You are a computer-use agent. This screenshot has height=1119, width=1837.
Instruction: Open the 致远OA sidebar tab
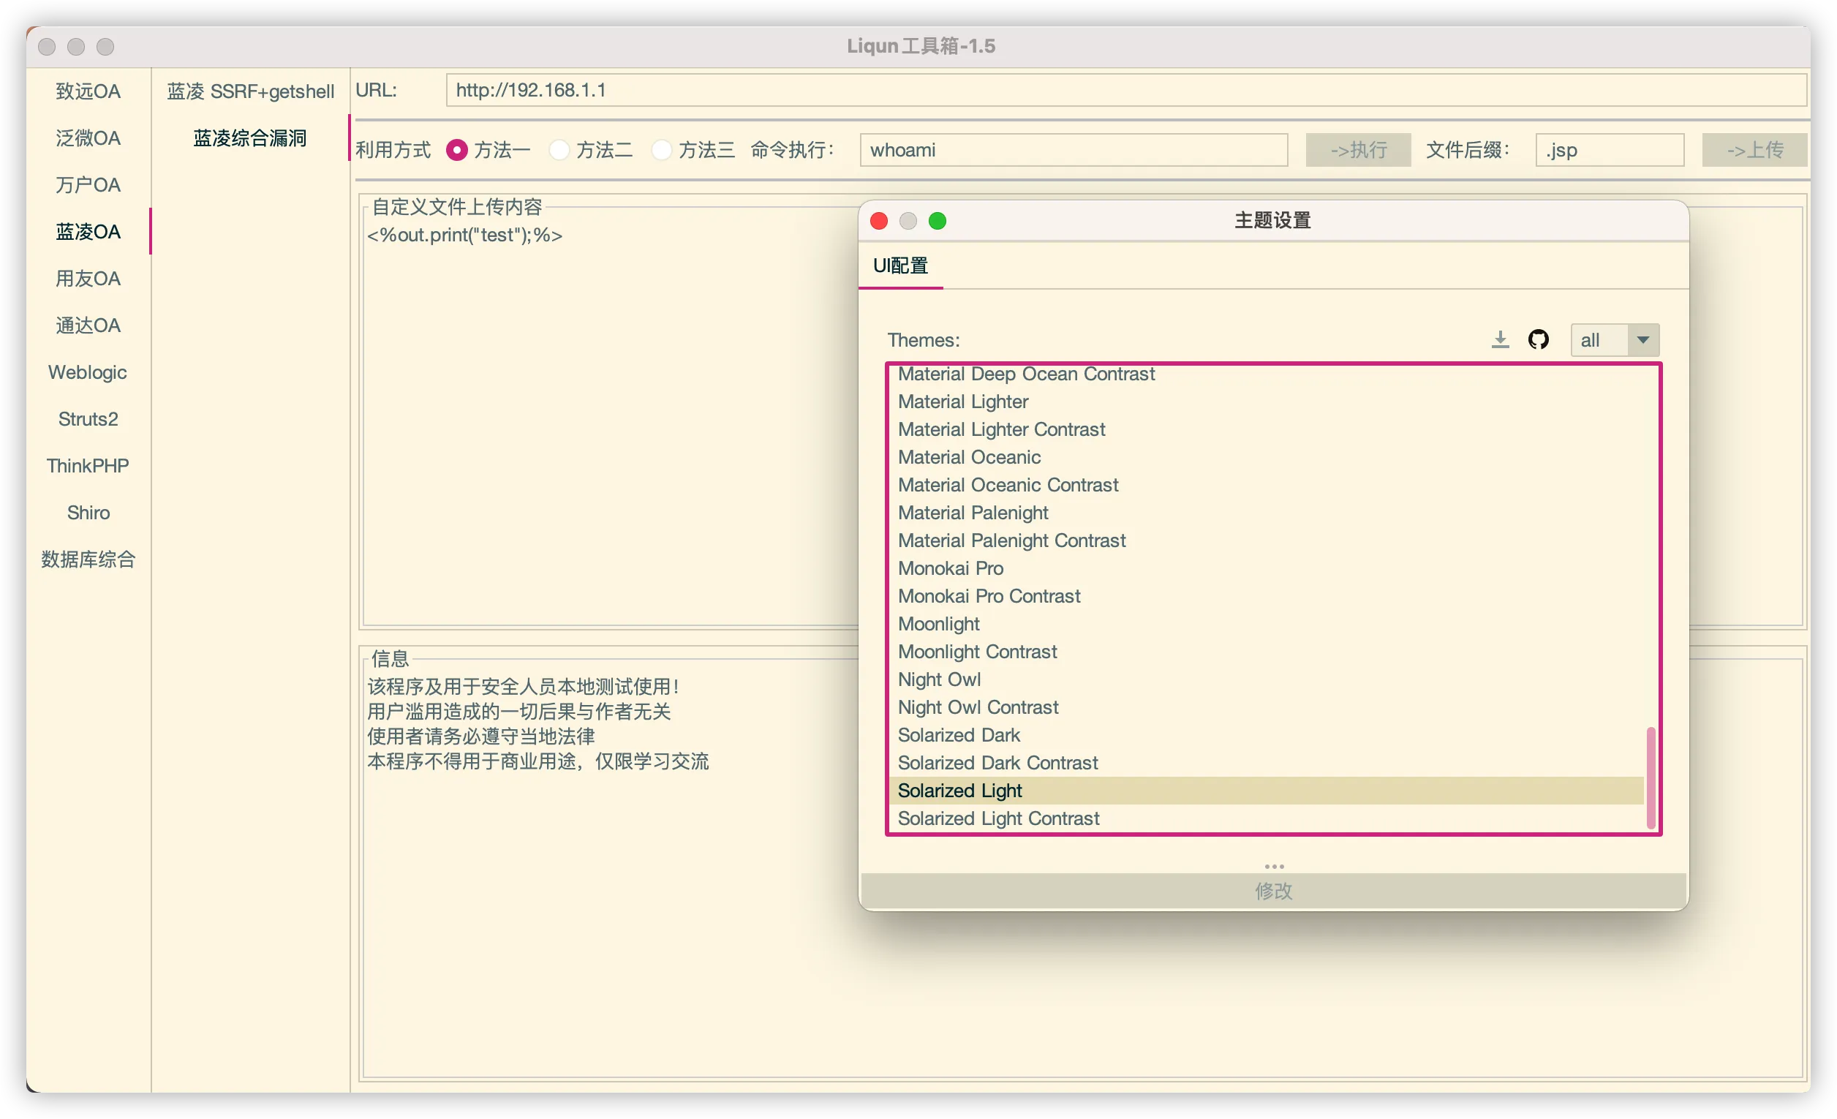click(x=88, y=91)
